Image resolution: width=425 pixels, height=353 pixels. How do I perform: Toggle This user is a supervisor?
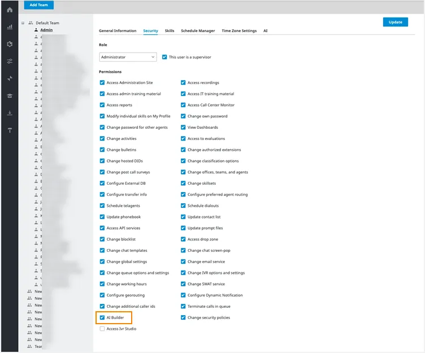(164, 57)
